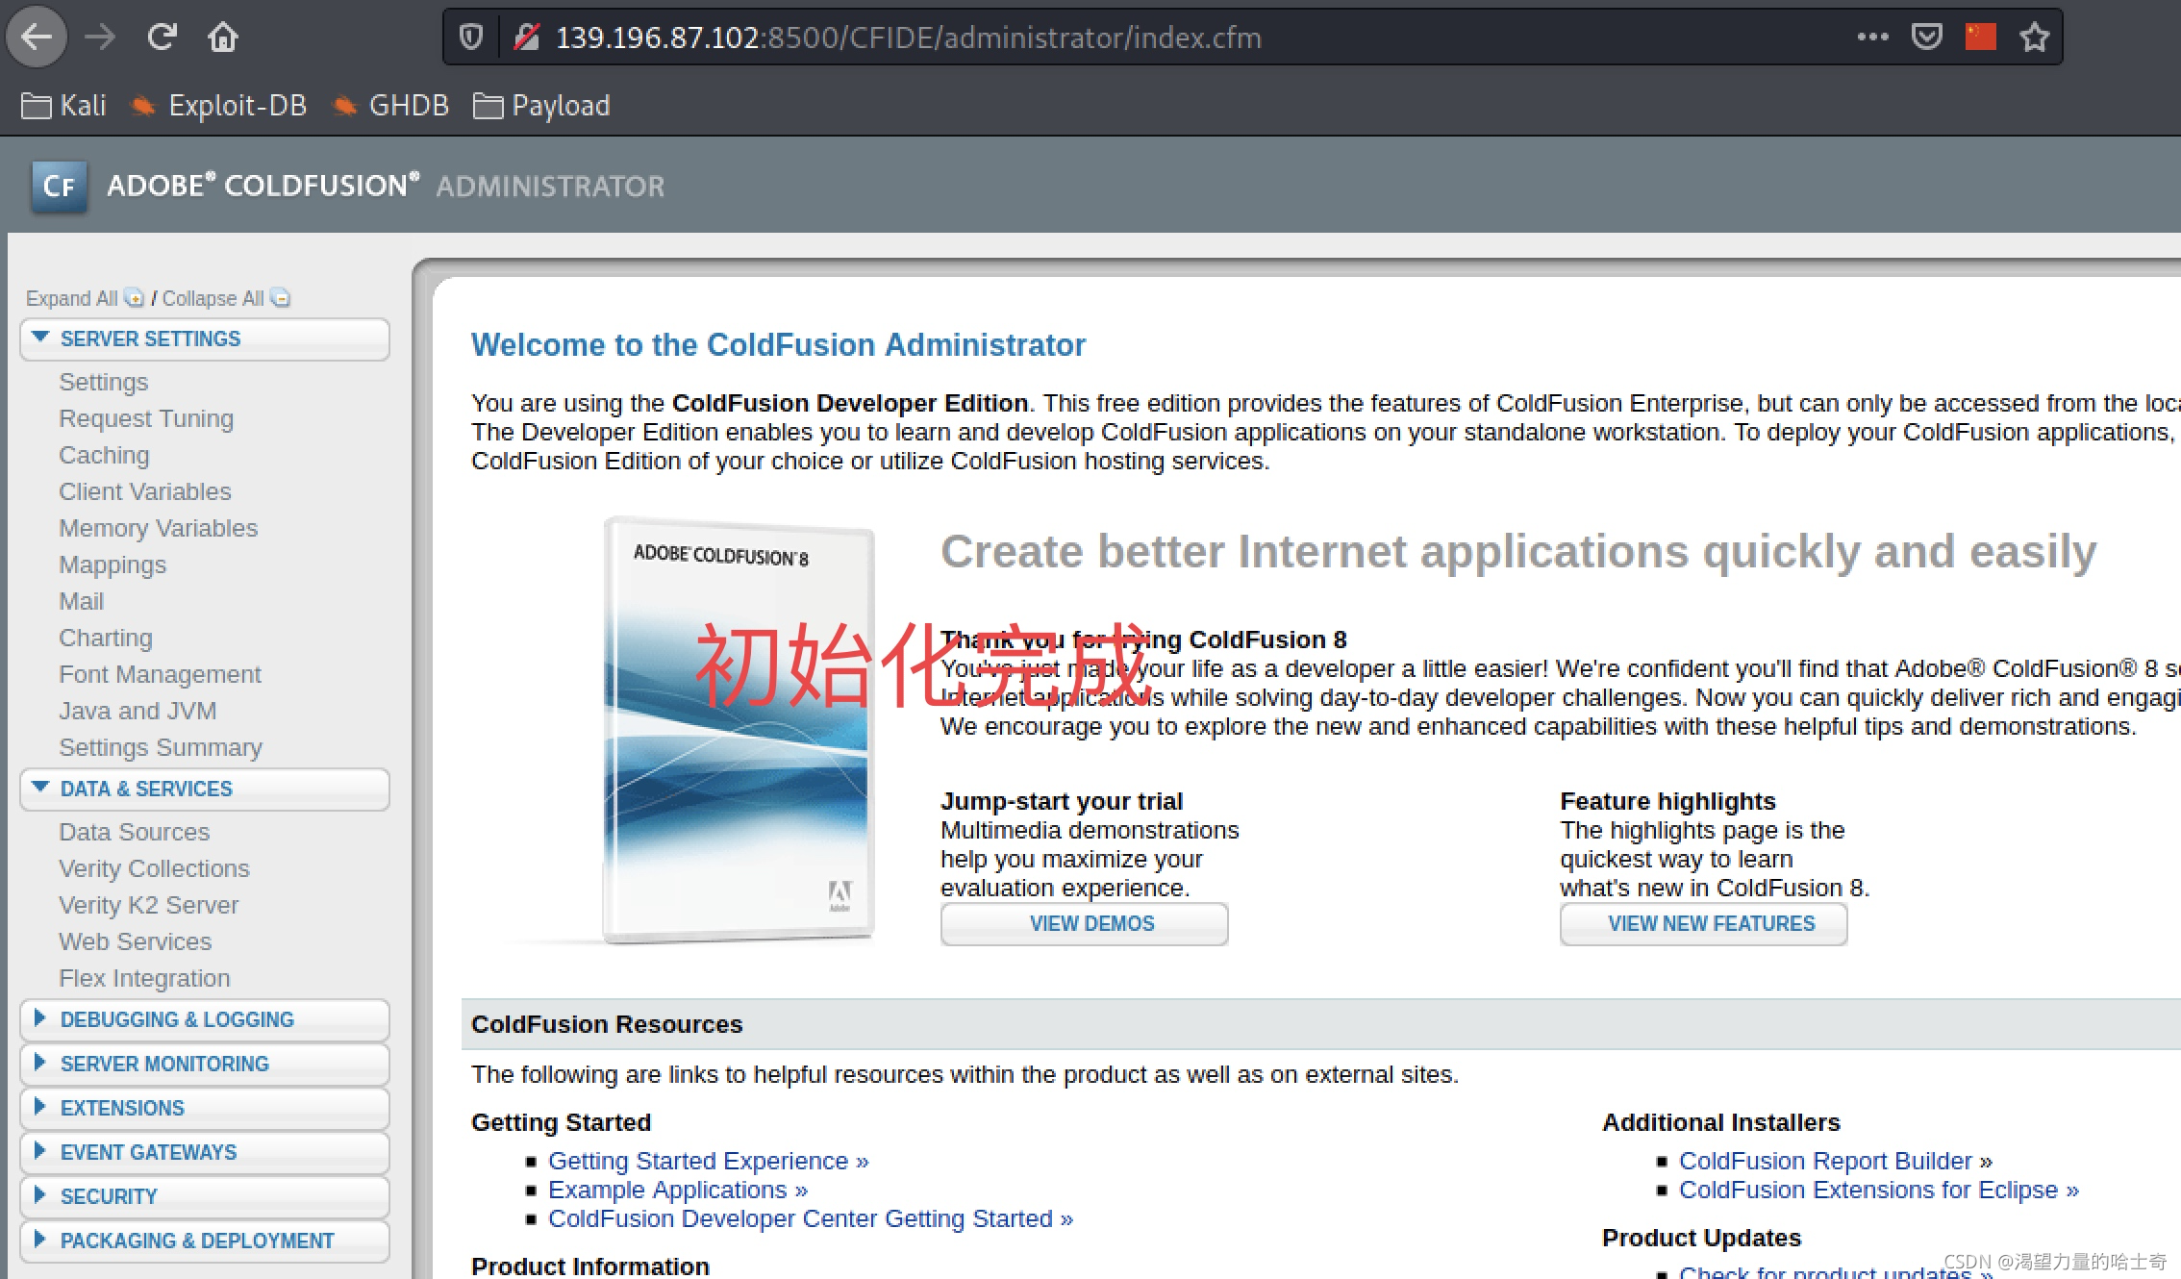The image size is (2181, 1279).
Task: Click the Expand All text link
Action: [x=72, y=298]
